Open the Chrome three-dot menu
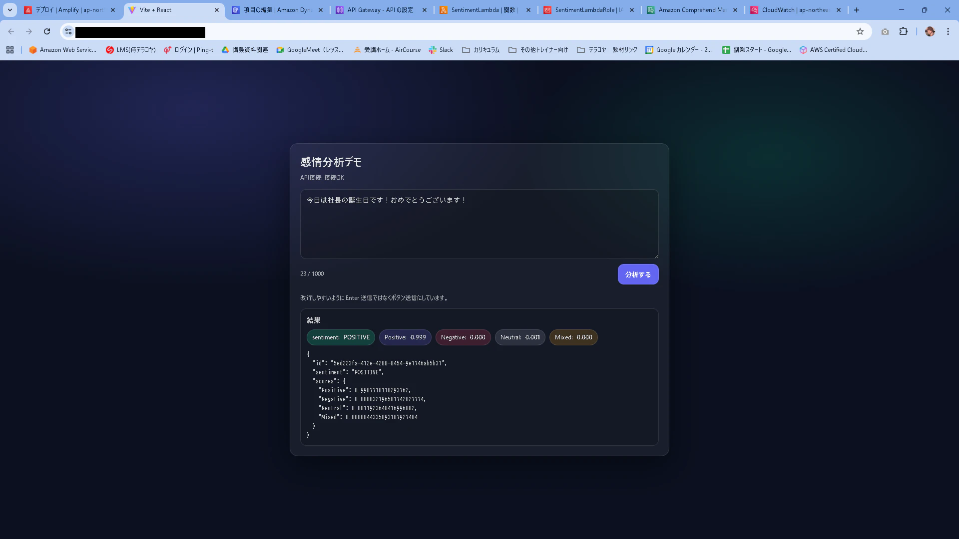Screen dimensions: 959x539 click(x=948, y=31)
